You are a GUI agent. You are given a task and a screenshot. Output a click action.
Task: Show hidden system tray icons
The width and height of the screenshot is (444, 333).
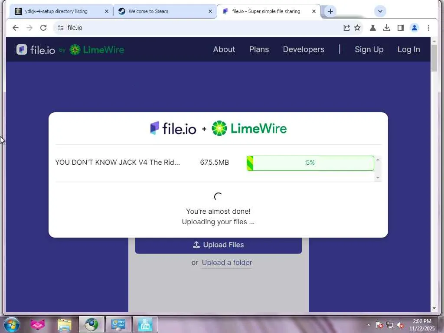point(369,325)
